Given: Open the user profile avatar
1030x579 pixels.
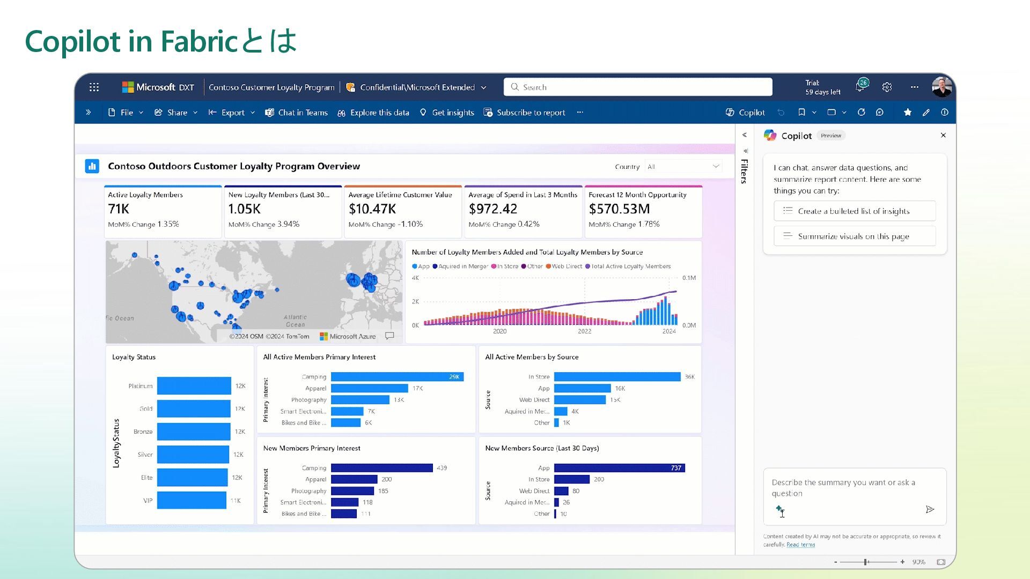Looking at the screenshot, I should pyautogui.click(x=942, y=87).
